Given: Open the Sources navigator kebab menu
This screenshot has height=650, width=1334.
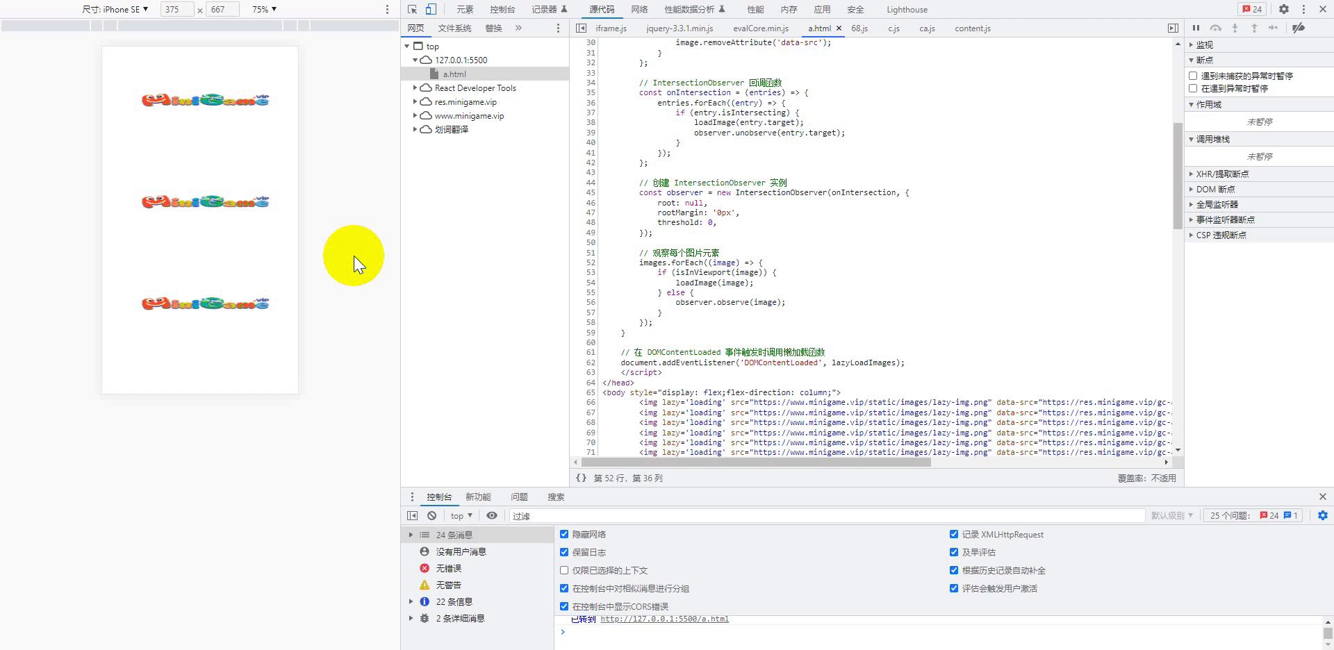Looking at the screenshot, I should (558, 28).
